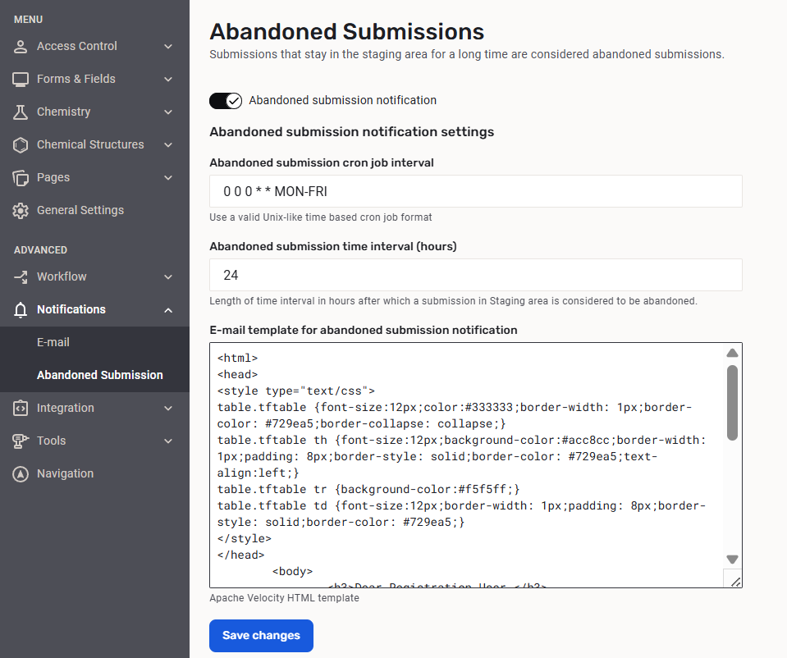Click the Chemistry flask icon

(21, 112)
